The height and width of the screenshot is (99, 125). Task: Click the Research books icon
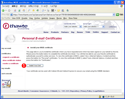click(63, 11)
